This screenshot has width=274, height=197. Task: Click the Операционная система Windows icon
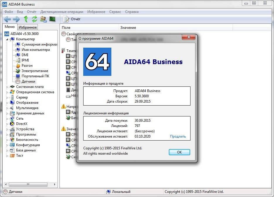click(12, 92)
